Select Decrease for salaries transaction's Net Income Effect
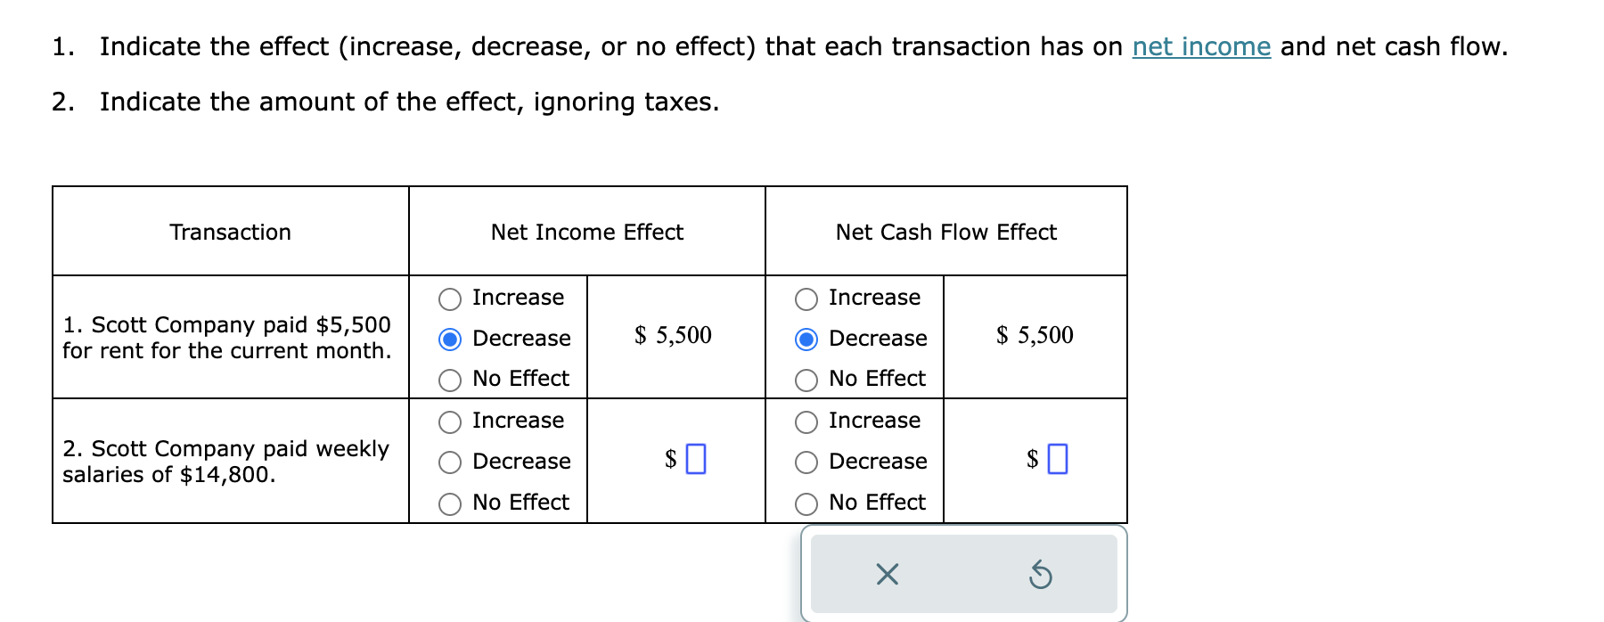This screenshot has width=1604, height=622. 449,462
